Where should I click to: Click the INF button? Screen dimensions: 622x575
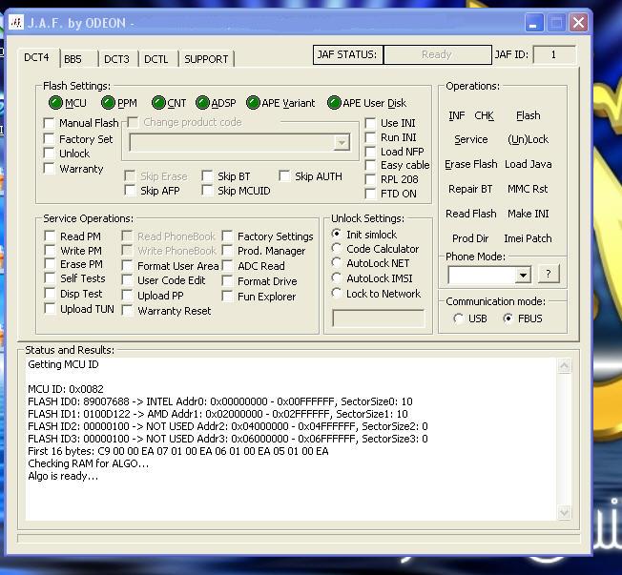click(457, 115)
